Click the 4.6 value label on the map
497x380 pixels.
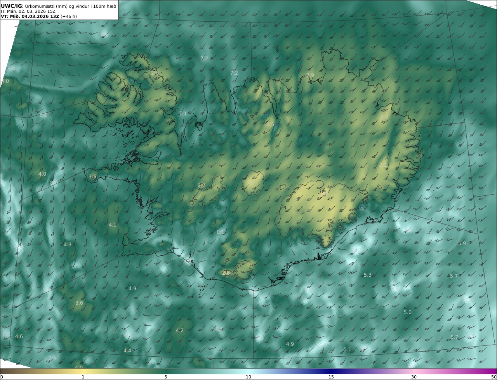[x=19, y=336]
